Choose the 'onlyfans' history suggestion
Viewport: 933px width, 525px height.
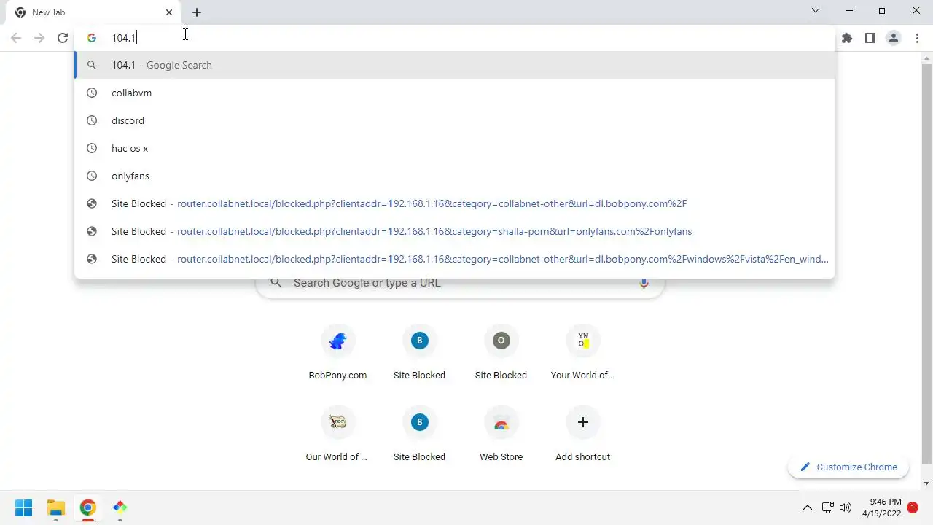pyautogui.click(x=455, y=176)
